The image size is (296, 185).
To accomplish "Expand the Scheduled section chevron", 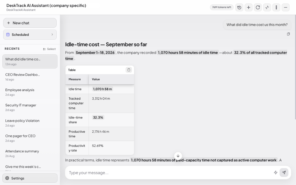I will point(52,35).
